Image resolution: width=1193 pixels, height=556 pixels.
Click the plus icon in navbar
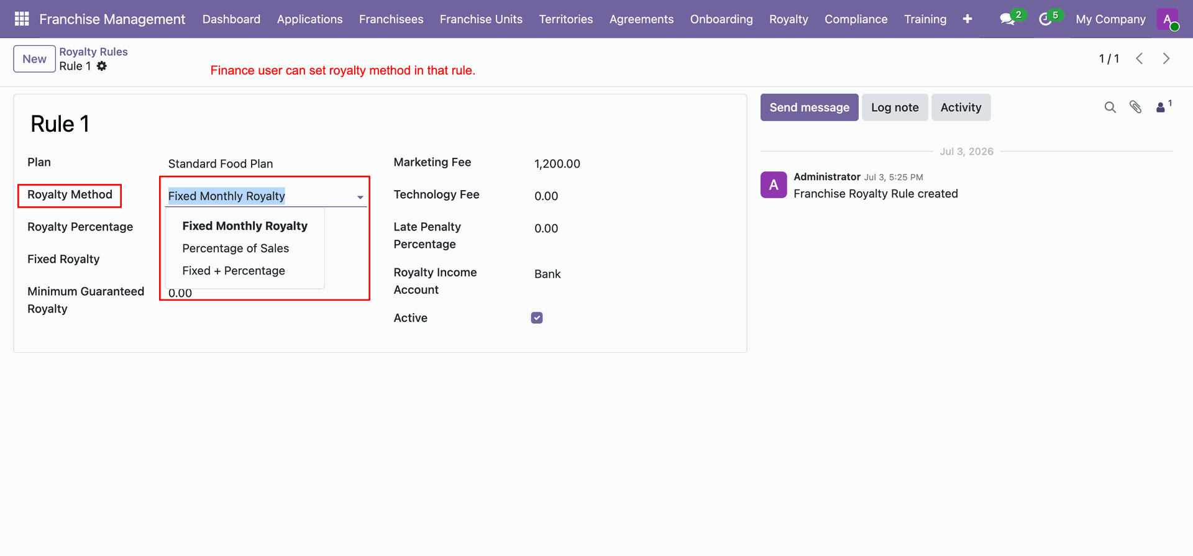click(967, 19)
